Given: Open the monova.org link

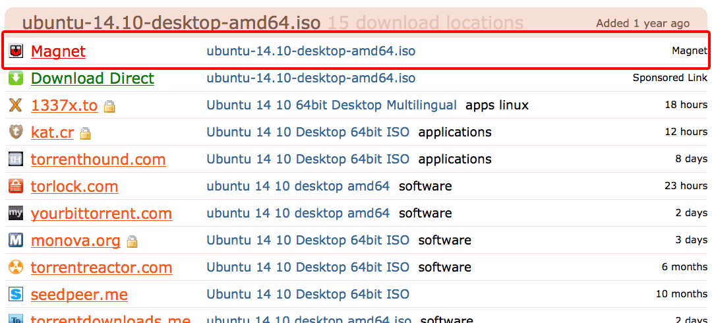Looking at the screenshot, I should (76, 241).
